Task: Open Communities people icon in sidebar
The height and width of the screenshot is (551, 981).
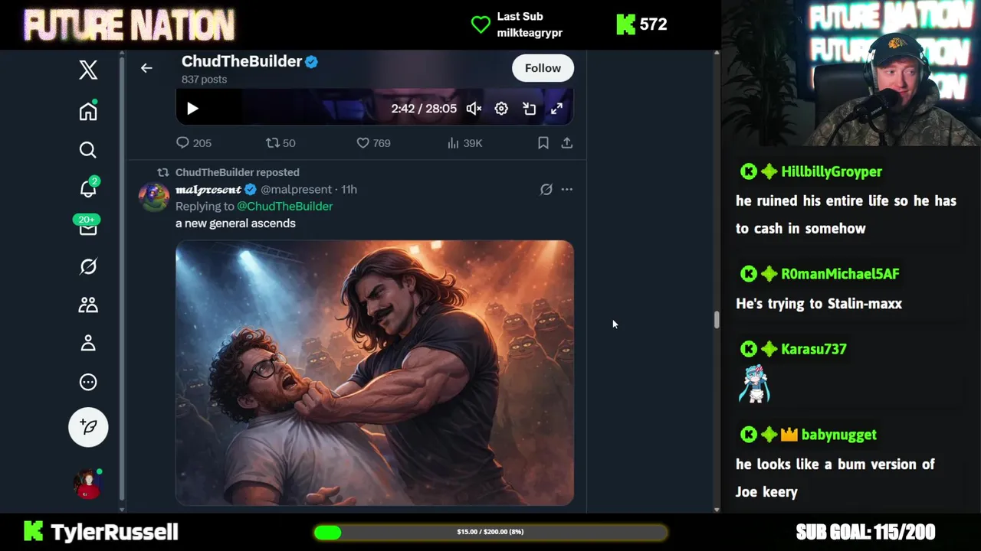Action: coord(88,305)
